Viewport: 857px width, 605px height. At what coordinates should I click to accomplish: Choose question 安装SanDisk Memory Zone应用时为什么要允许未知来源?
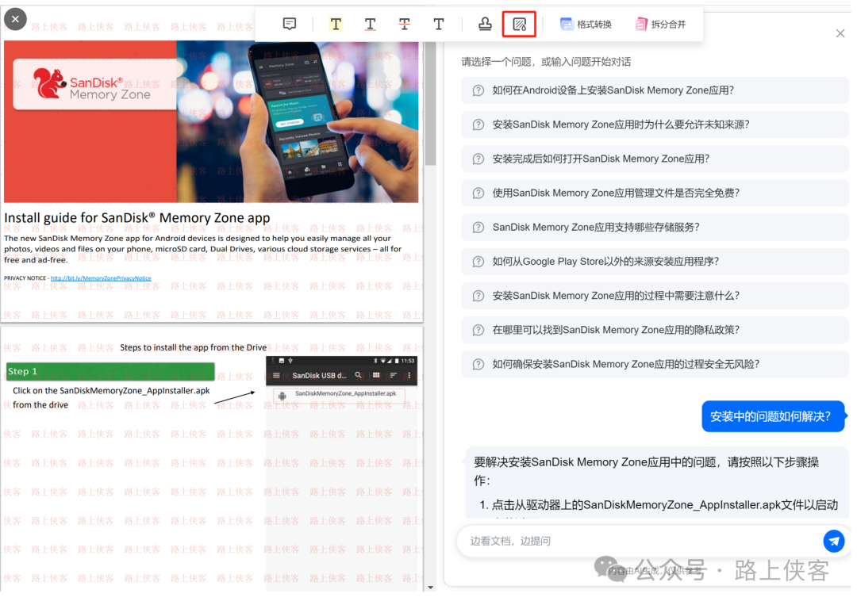click(654, 124)
